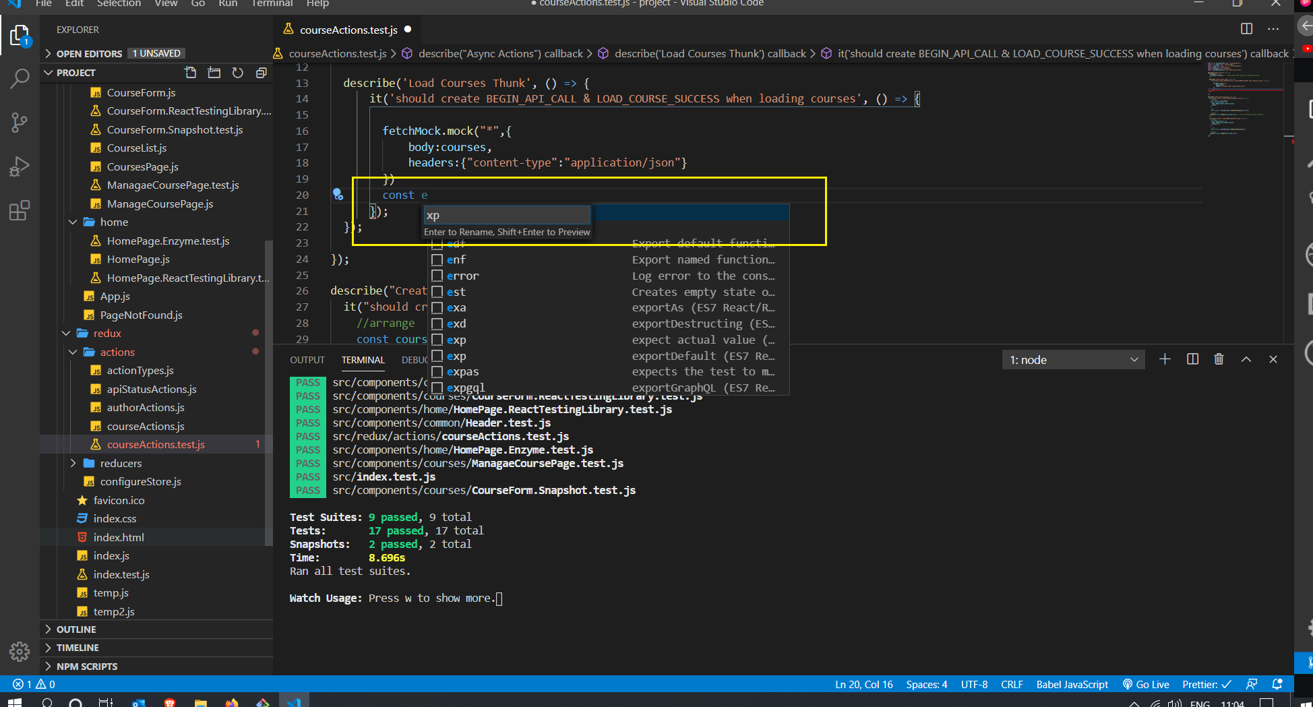
Task: Split the terminal panel
Action: pos(1192,359)
